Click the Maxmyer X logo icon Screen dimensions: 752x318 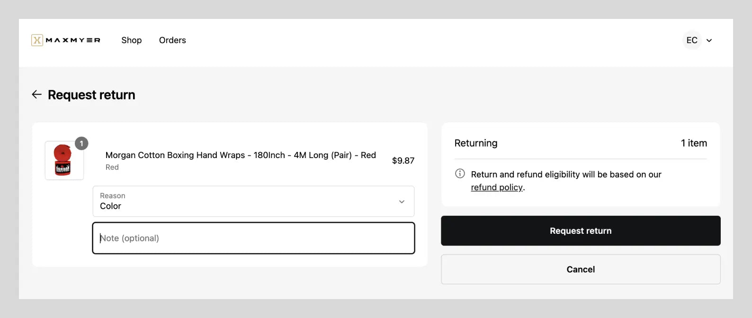pos(37,40)
